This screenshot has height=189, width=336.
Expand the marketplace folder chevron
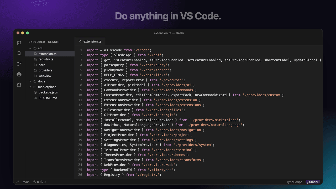(x=30, y=87)
